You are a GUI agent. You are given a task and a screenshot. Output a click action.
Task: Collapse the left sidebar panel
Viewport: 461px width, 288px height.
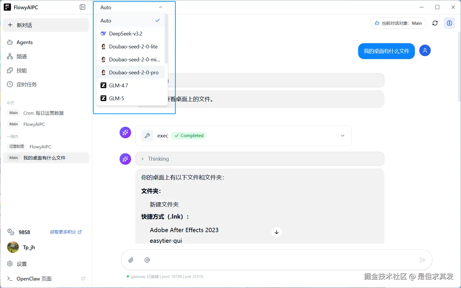pyautogui.click(x=82, y=7)
